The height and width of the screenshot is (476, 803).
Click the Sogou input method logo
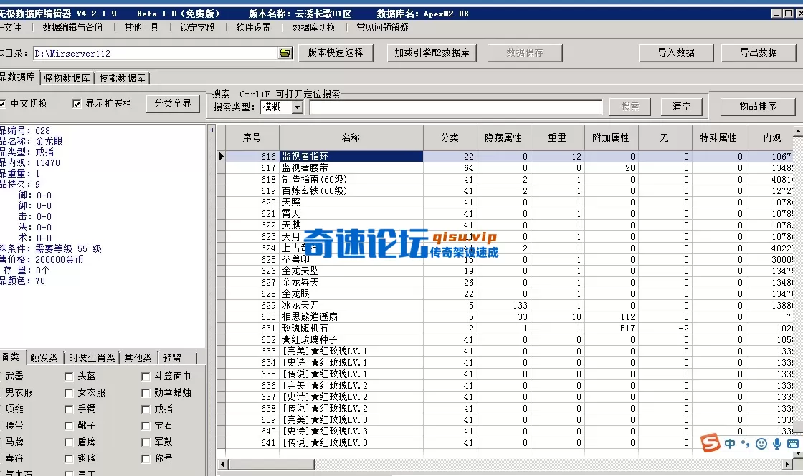point(710,443)
